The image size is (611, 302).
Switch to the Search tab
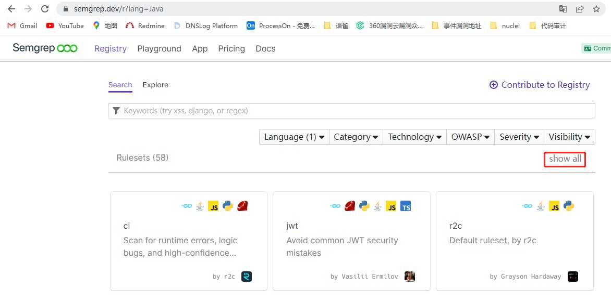[120, 85]
